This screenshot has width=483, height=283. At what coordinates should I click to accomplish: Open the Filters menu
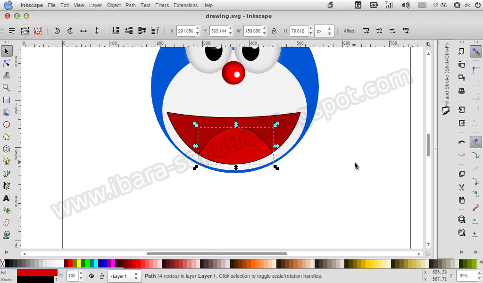[x=162, y=5]
